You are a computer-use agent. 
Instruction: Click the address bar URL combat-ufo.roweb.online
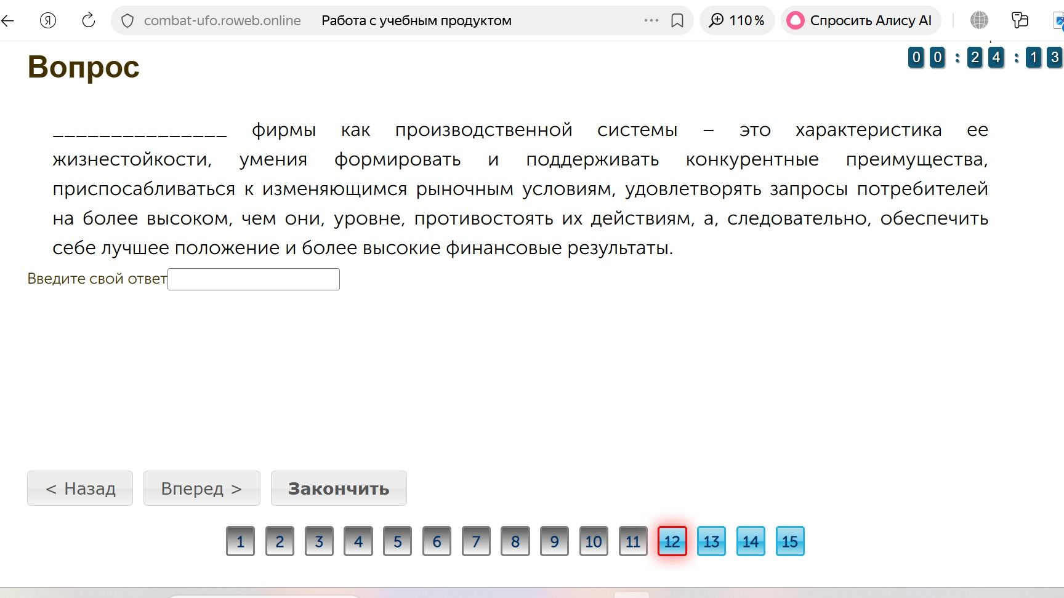point(222,20)
